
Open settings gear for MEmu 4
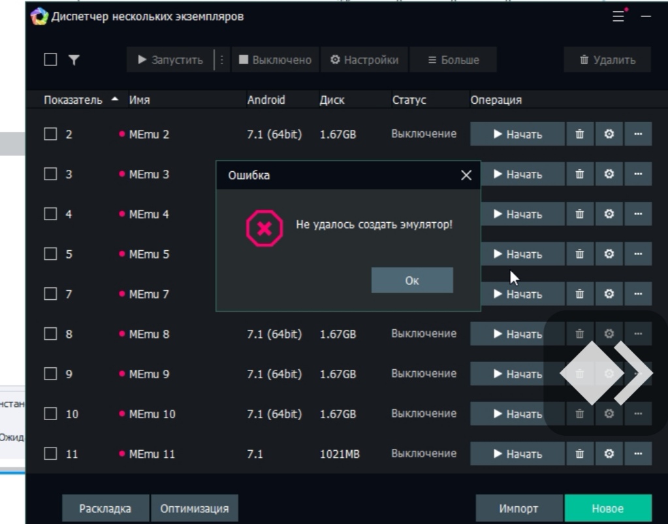609,214
